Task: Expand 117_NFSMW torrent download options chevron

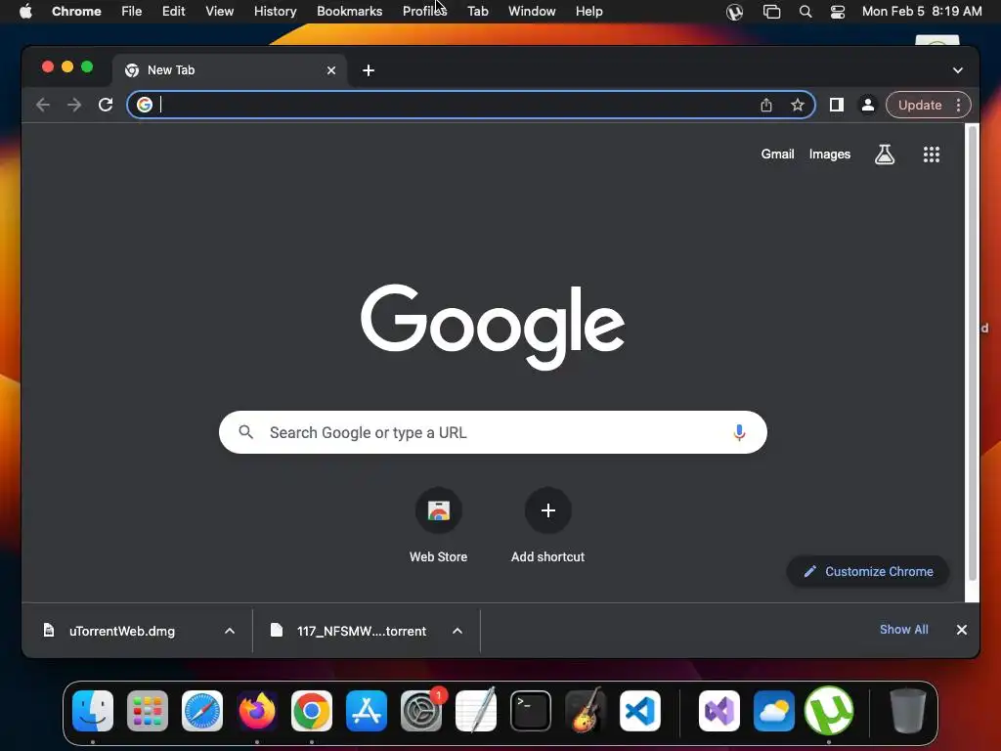Action: click(457, 631)
